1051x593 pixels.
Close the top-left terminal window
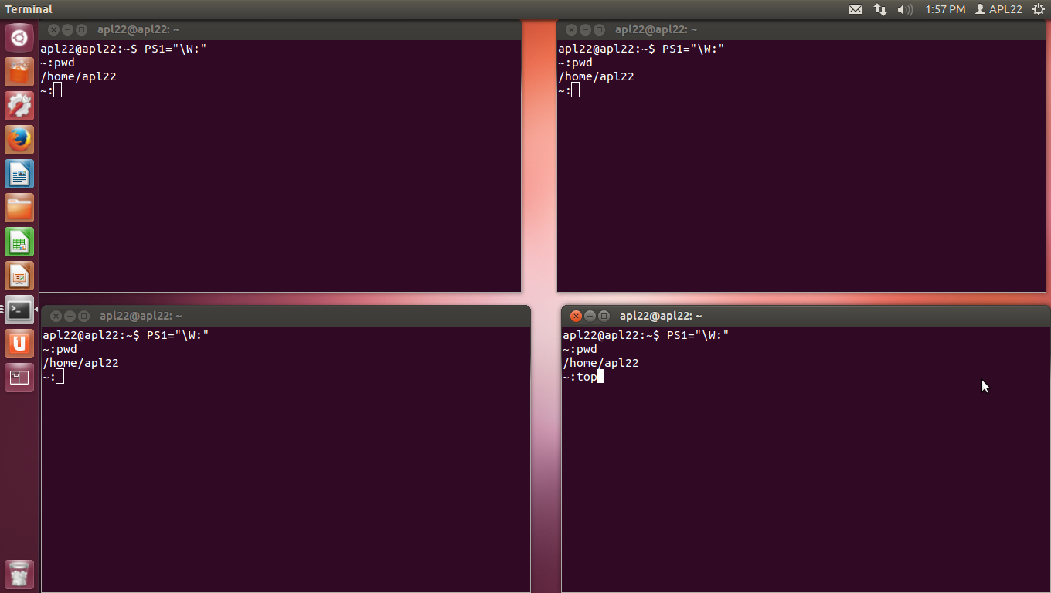click(x=53, y=29)
